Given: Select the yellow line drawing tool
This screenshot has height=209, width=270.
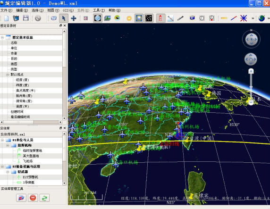Looking at the screenshot, I should (224, 18).
